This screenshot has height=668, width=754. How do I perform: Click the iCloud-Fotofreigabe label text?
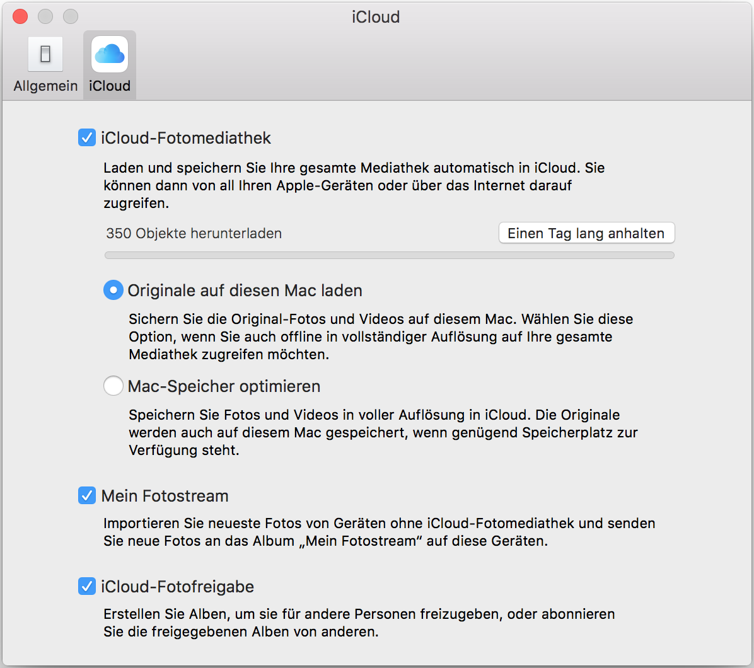(177, 587)
